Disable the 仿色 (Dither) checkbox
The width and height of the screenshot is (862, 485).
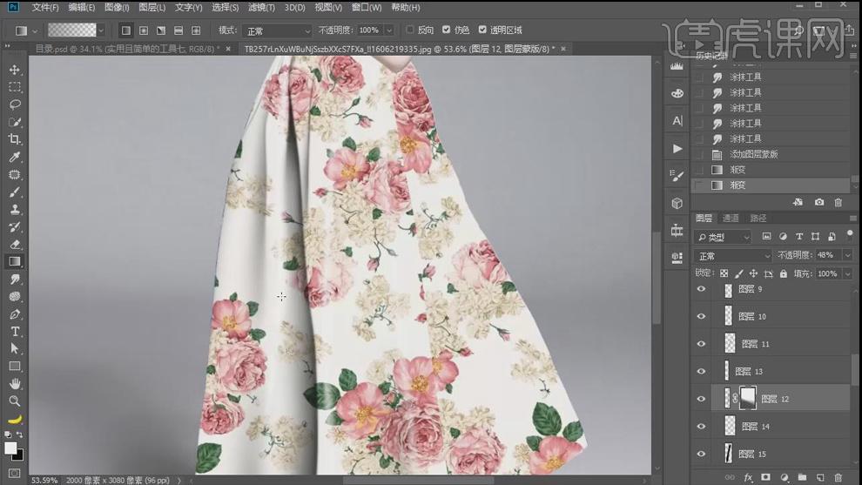coord(447,30)
